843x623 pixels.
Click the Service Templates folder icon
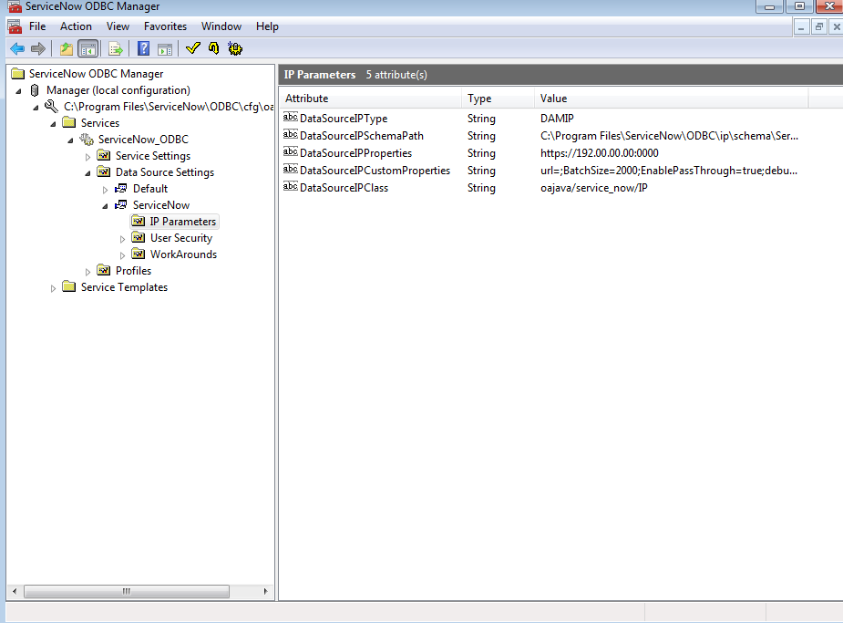tap(69, 286)
